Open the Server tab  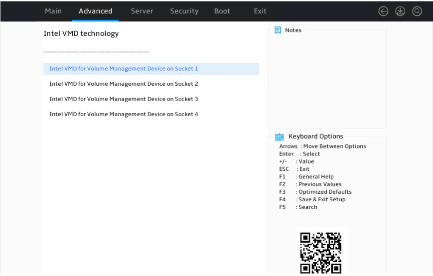tap(142, 11)
